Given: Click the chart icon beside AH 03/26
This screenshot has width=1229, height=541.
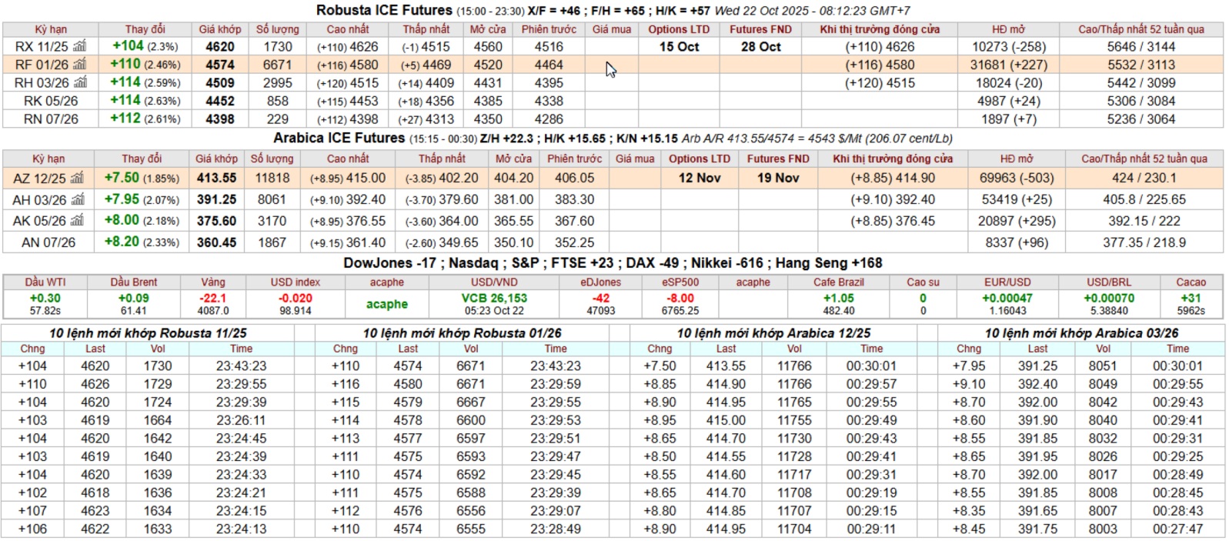Looking at the screenshot, I should click(77, 200).
